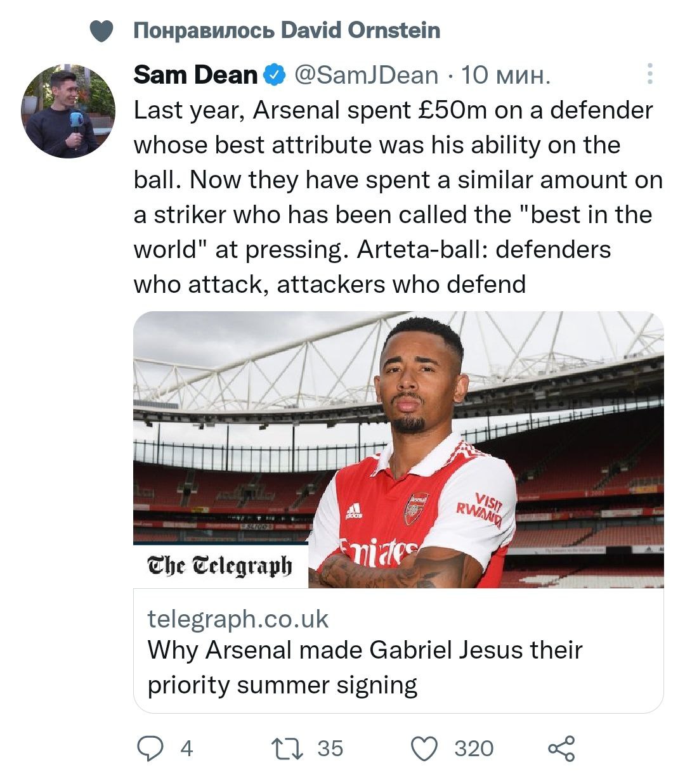Like the tweet with the heart outline icon
Image resolution: width=685 pixels, height=779 pixels.
[x=424, y=749]
